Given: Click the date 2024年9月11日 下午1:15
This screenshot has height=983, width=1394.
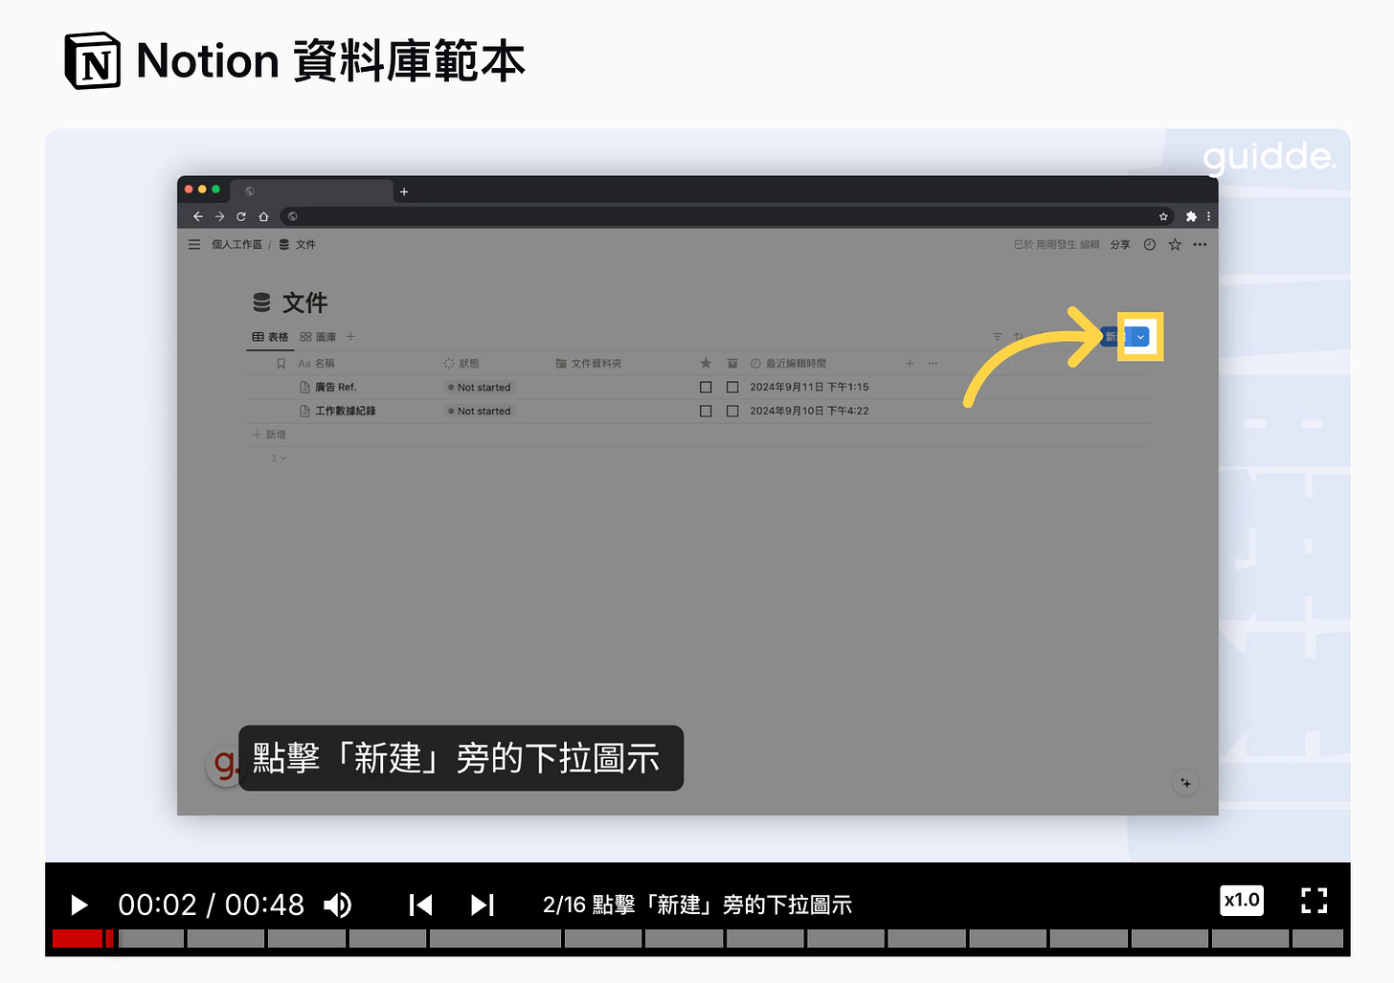Looking at the screenshot, I should pos(809,388).
